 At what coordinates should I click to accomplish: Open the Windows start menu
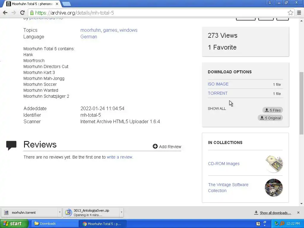(14, 224)
